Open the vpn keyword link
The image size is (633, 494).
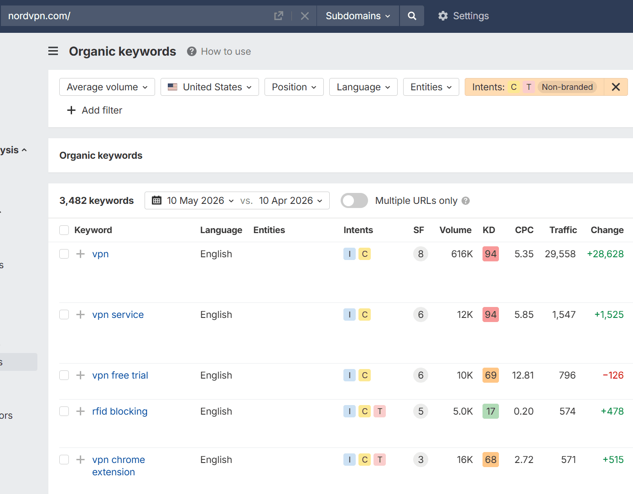click(x=100, y=254)
